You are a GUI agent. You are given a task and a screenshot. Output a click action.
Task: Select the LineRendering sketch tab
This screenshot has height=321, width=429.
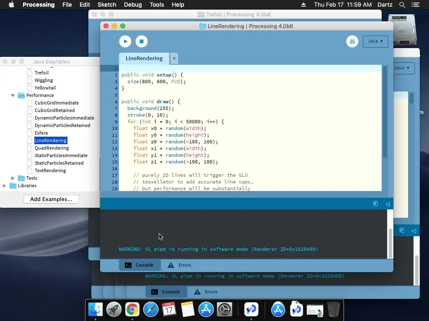click(144, 59)
